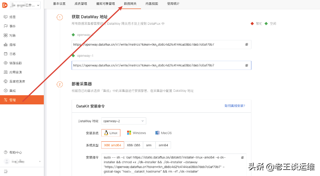Open the DataWay 地址 openway-2 dropdown

coord(124,121)
